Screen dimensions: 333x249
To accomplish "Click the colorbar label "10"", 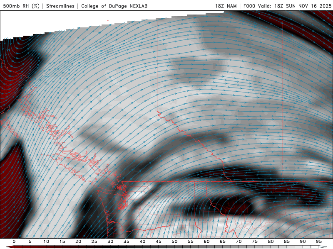I will click(46, 242).
